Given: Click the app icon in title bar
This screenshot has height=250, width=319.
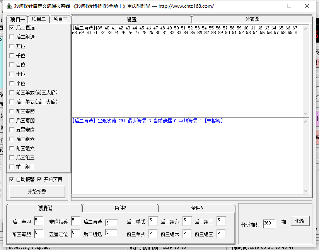Looking at the screenshot, I should 9,6.
